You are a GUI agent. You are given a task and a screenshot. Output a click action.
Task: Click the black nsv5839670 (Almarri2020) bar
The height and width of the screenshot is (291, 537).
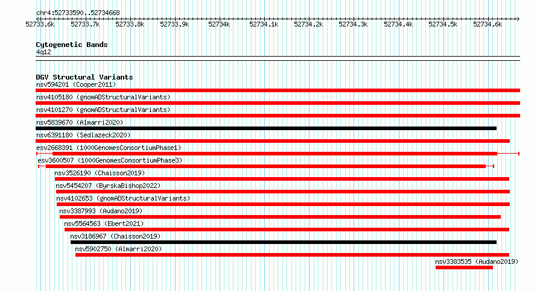(x=266, y=128)
